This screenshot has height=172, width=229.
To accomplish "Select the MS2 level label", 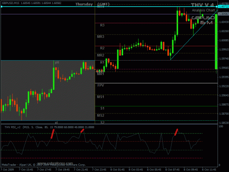I will click(101, 116).
